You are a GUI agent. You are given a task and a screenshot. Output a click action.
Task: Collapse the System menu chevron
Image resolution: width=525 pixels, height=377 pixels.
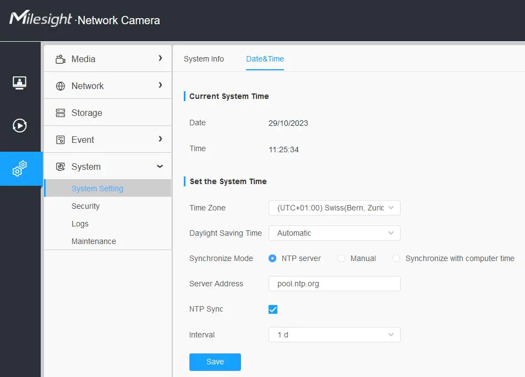[160, 167]
